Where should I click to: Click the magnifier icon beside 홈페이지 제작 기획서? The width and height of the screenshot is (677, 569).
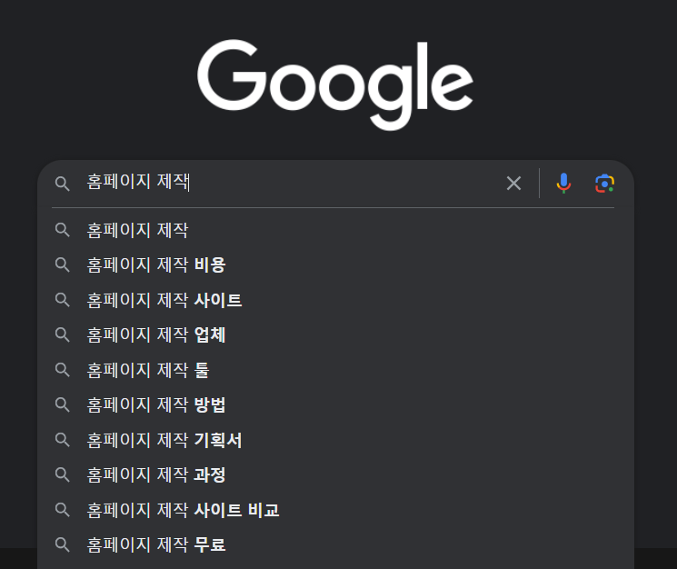click(x=62, y=440)
